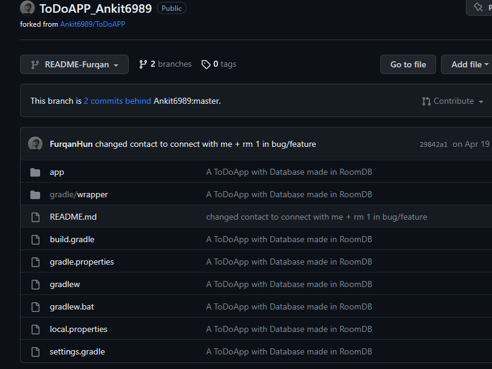The width and height of the screenshot is (492, 369).
Task: Open the gradlew.bat file
Action: point(72,306)
